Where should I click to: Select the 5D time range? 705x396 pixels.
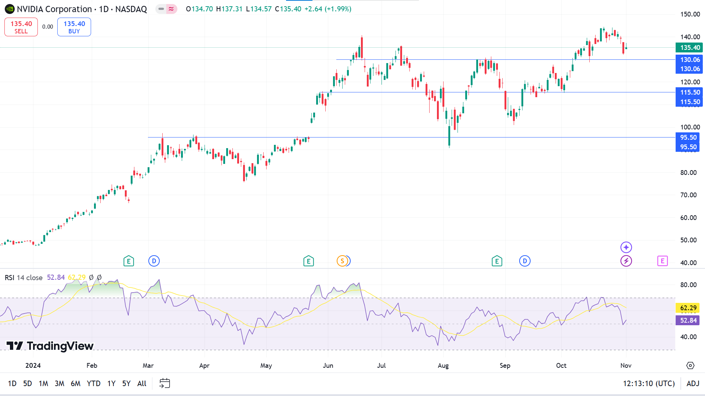pos(28,383)
